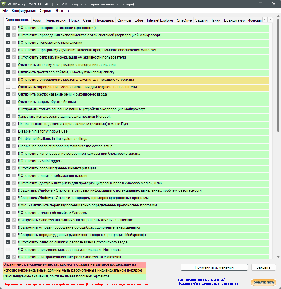Click the Применить изменения button

[214, 267]
